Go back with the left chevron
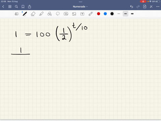Viewport: 161px width, 121px height. [x=3, y=7]
